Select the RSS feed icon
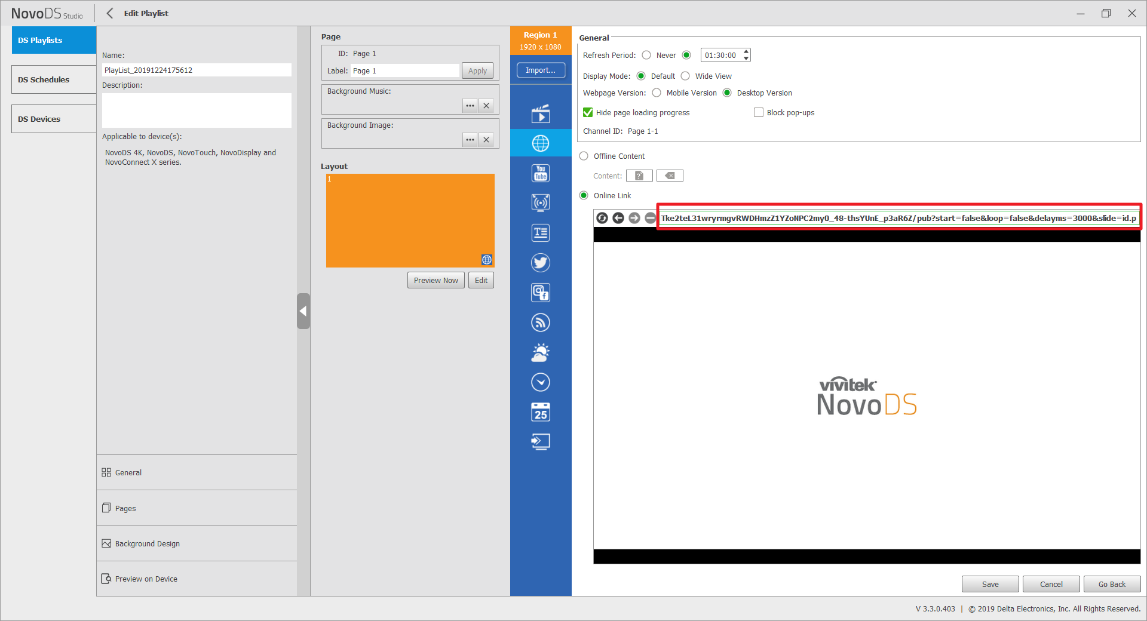 point(541,322)
